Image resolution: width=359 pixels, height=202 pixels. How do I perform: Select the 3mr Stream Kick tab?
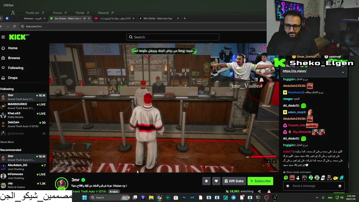70,19
